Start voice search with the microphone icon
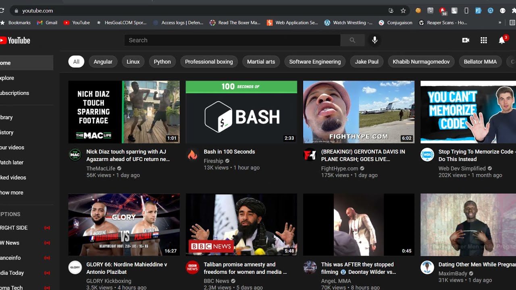The height and width of the screenshot is (290, 516). click(x=375, y=40)
